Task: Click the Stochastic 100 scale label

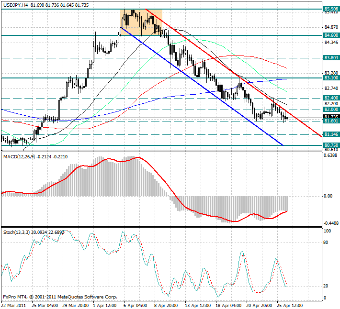Action: tap(327, 231)
